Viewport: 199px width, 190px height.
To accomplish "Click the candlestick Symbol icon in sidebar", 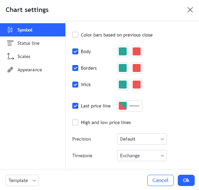I will [10, 30].
